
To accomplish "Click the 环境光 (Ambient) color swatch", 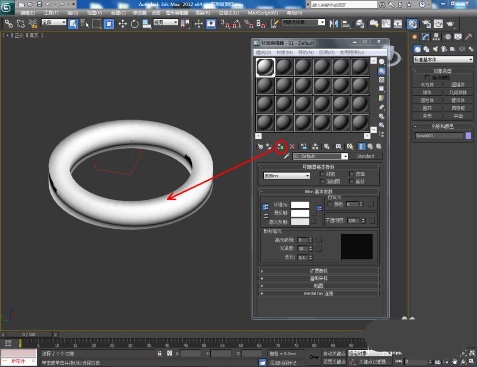I will point(300,204).
